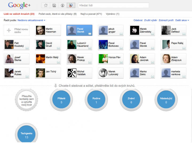Select the Circles icon in toolbar
192x143 pixels.
tap(71, 5)
